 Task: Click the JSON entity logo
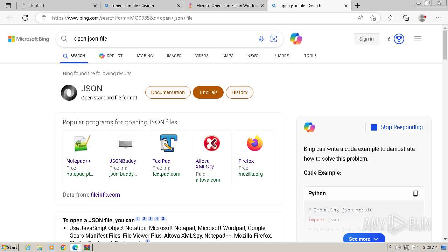tap(69, 93)
